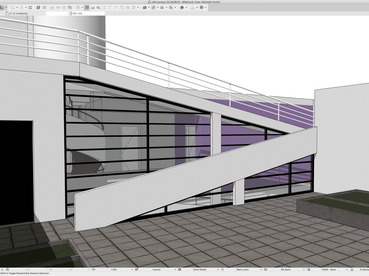Click the house-shaped roof icon in toolbar

[128, 7]
